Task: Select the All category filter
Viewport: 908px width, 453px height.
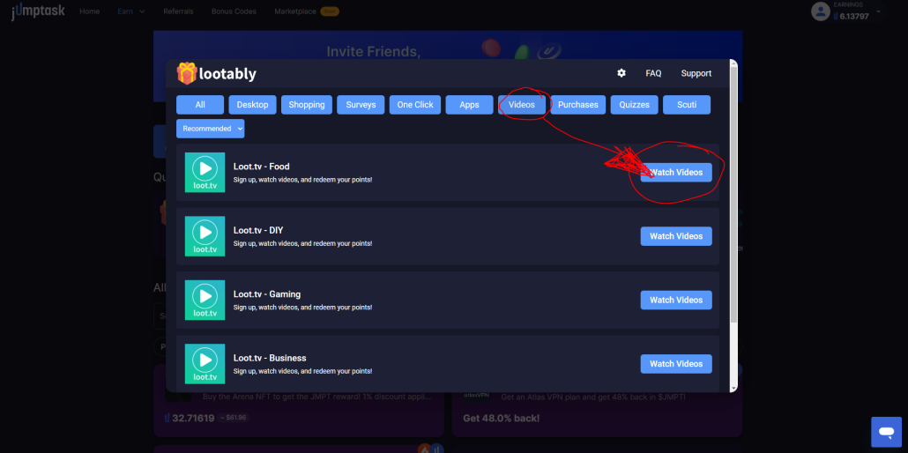Action: click(x=200, y=105)
